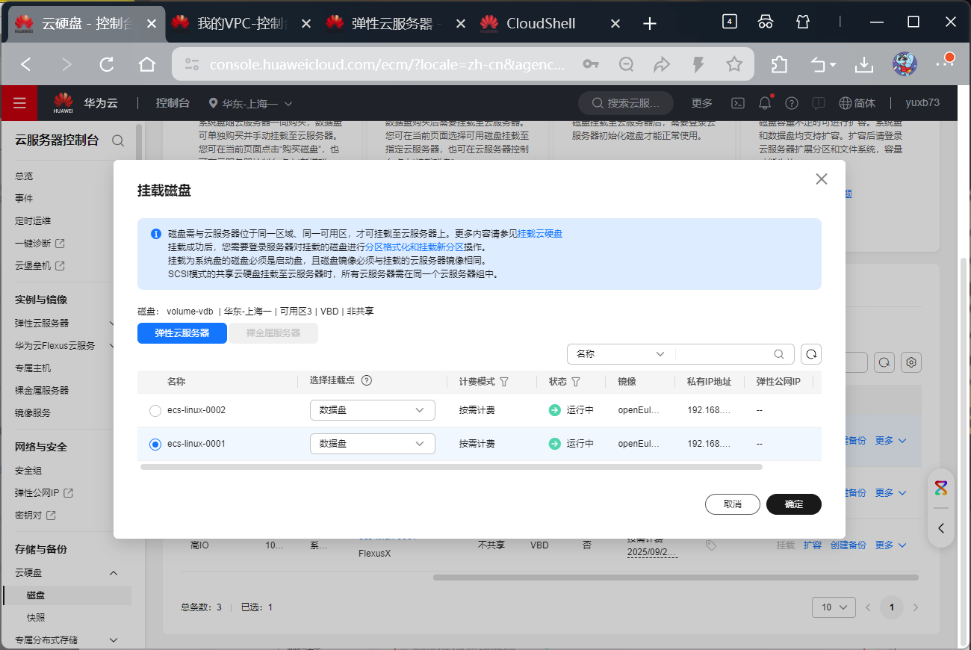Image resolution: width=971 pixels, height=650 pixels.
Task: Open the page size 10 dropdown
Action: pyautogui.click(x=834, y=607)
